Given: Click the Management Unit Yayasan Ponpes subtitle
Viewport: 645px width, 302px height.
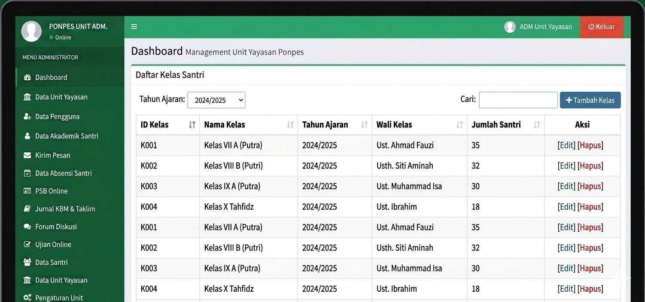Looking at the screenshot, I should click(x=244, y=52).
